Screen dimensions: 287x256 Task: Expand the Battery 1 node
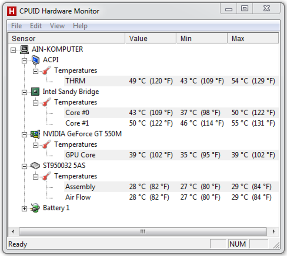[x=24, y=209]
